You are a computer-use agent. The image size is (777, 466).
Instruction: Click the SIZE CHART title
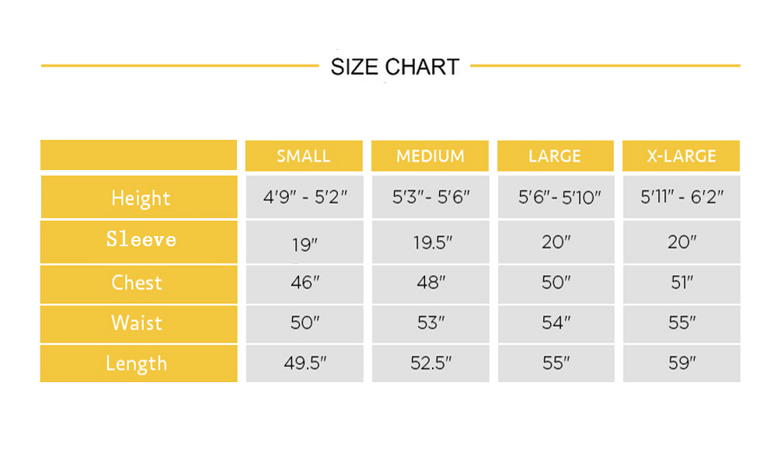click(x=395, y=67)
